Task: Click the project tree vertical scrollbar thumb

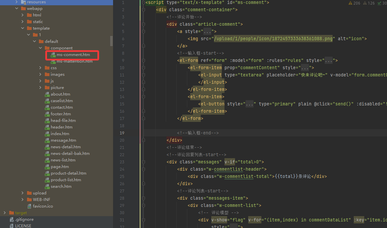Action: click(111, 41)
